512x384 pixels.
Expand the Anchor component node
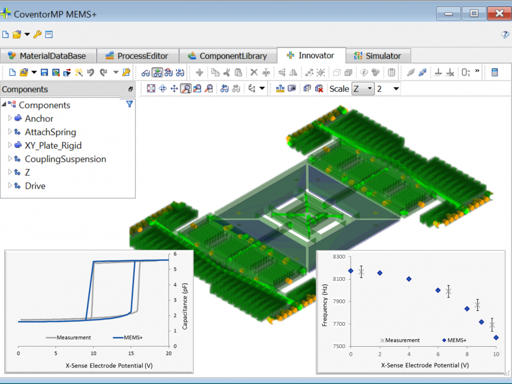pyautogui.click(x=10, y=118)
